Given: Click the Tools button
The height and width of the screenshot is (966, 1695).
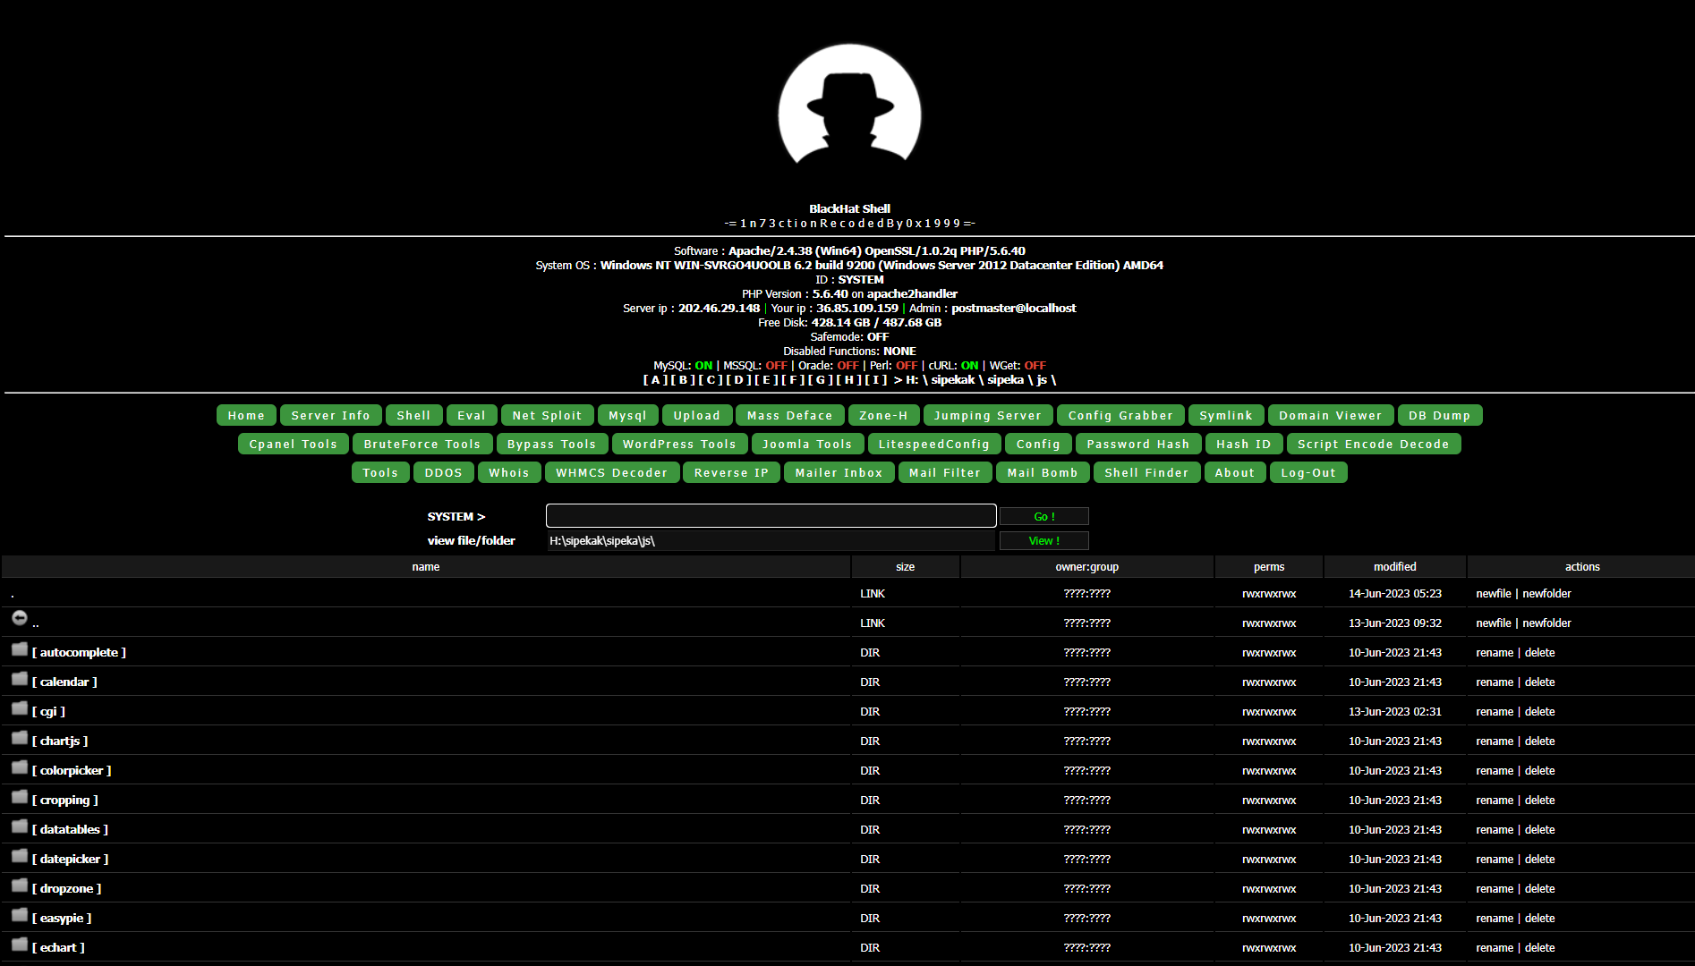Looking at the screenshot, I should tap(380, 472).
